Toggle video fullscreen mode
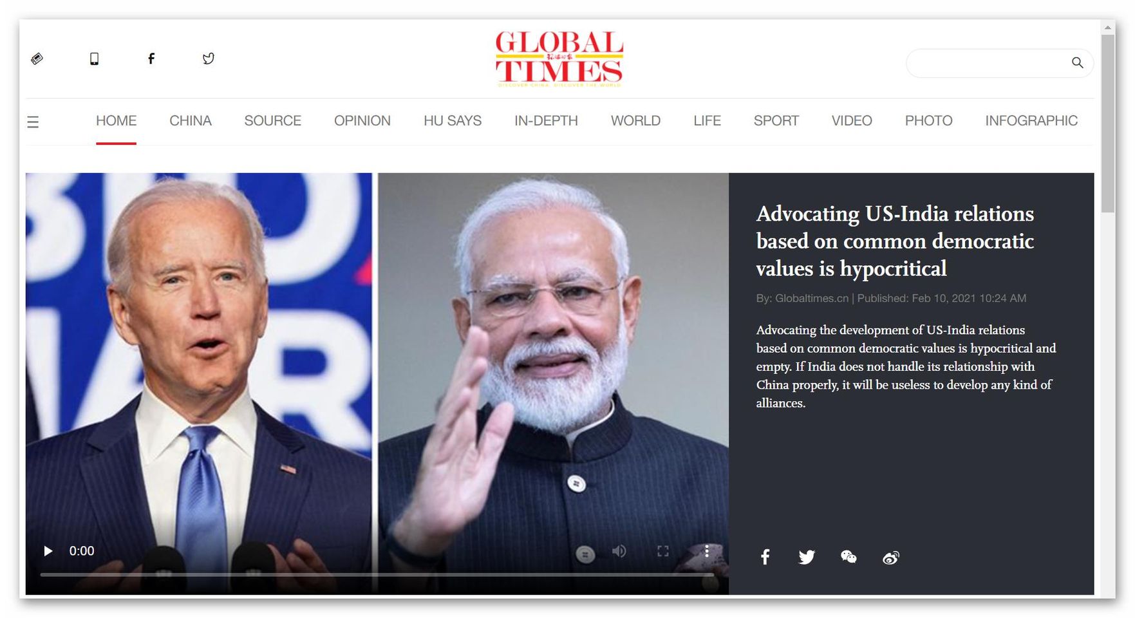 [x=663, y=551]
